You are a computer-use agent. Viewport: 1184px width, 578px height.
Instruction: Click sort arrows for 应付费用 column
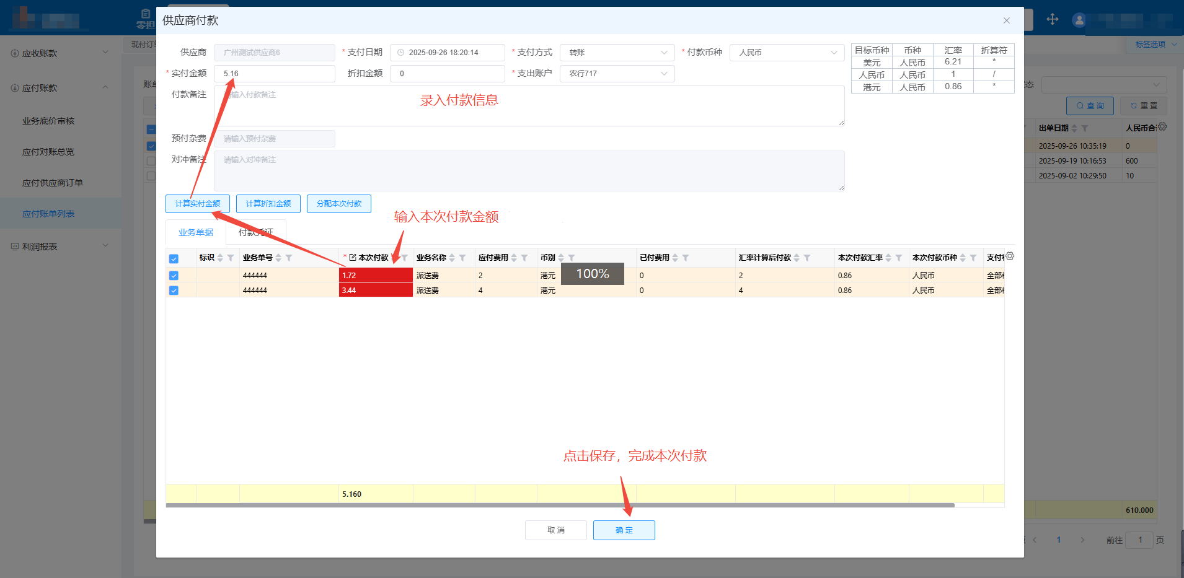tap(514, 258)
